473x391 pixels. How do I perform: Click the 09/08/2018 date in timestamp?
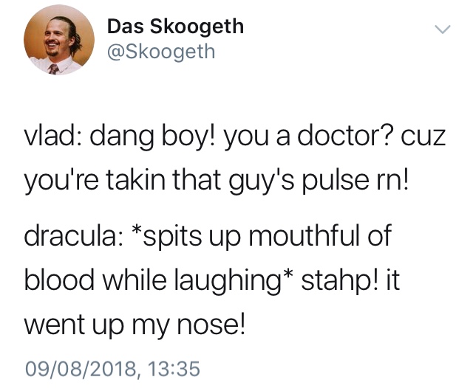(81, 368)
